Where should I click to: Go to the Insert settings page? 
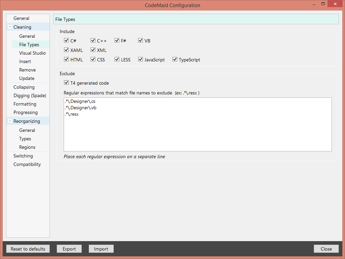(x=25, y=61)
